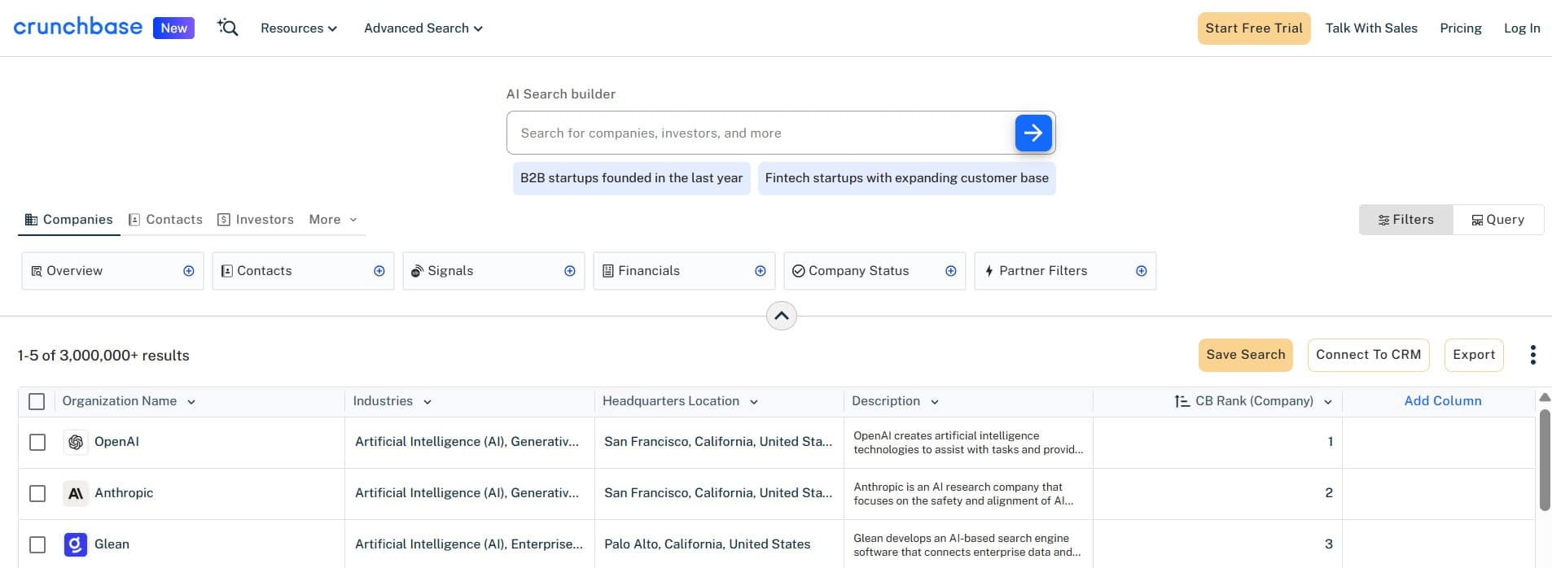Screen dimensions: 1552x568
Task: Open the Signals filter group
Action: point(493,271)
